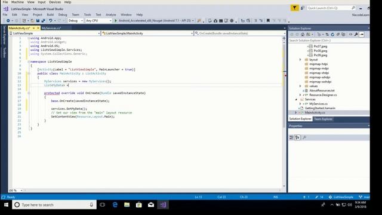Click the Windows Start button
The width and height of the screenshot is (382, 215).
6,205
